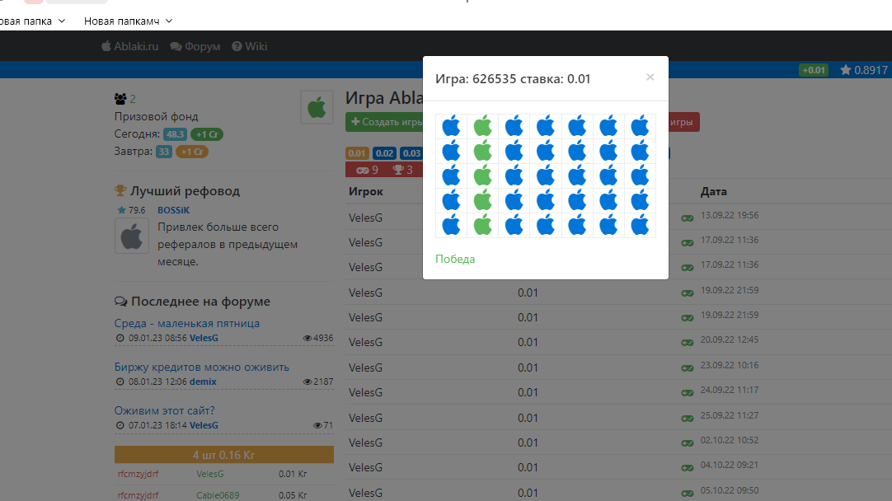Click the green +0.01 balance badge

(814, 70)
